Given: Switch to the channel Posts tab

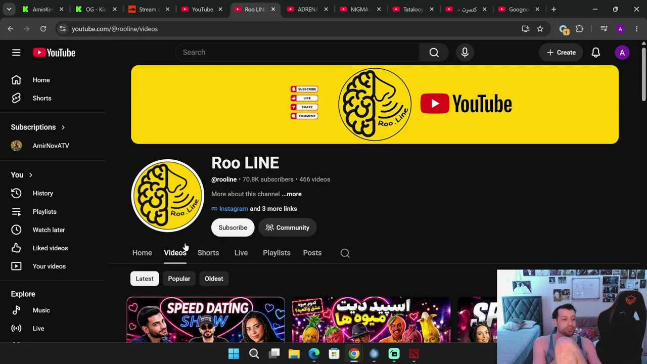Looking at the screenshot, I should tap(312, 253).
